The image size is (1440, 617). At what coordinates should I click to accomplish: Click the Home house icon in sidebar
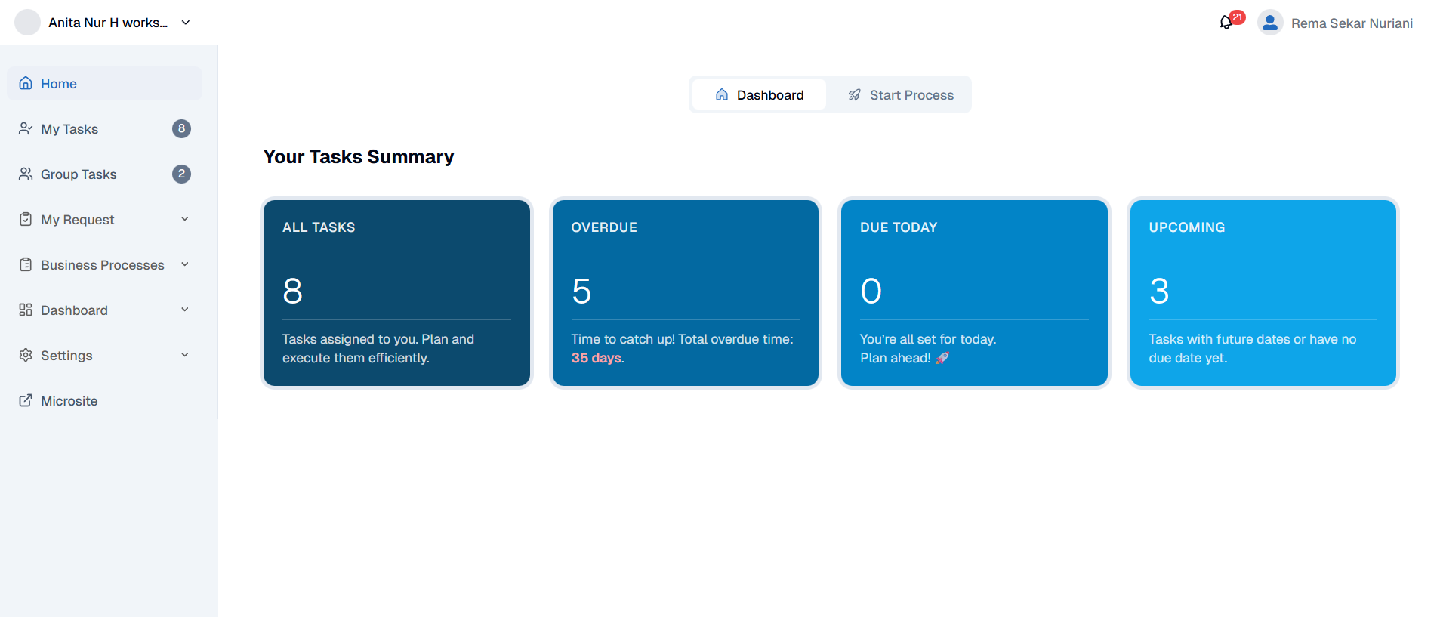[x=26, y=83]
